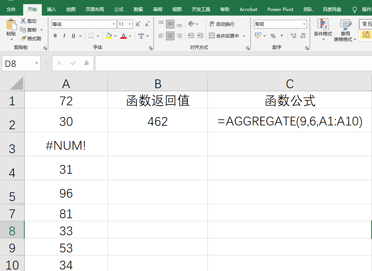
Task: Open font size dropdown 11
Action: click(x=130, y=24)
